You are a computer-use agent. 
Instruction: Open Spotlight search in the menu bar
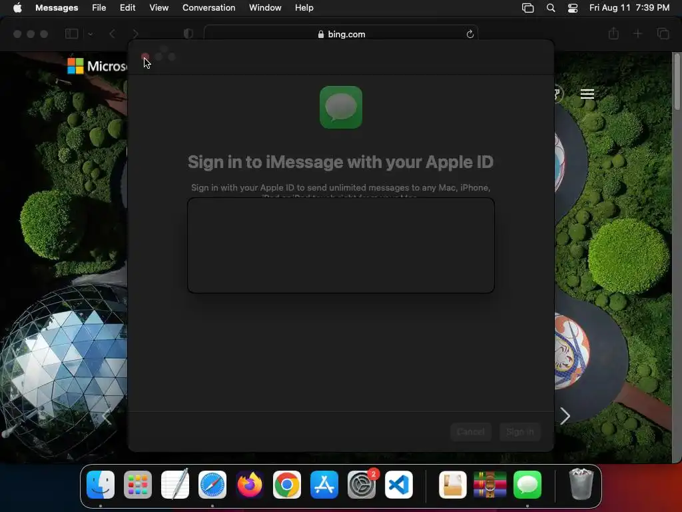(x=551, y=8)
